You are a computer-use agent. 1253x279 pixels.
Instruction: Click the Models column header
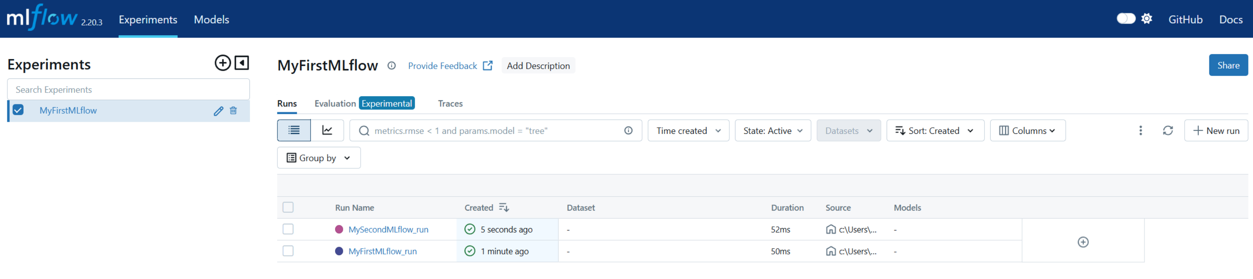(907, 208)
